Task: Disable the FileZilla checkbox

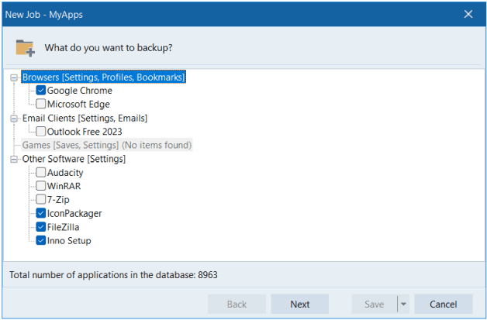Action: click(x=41, y=227)
